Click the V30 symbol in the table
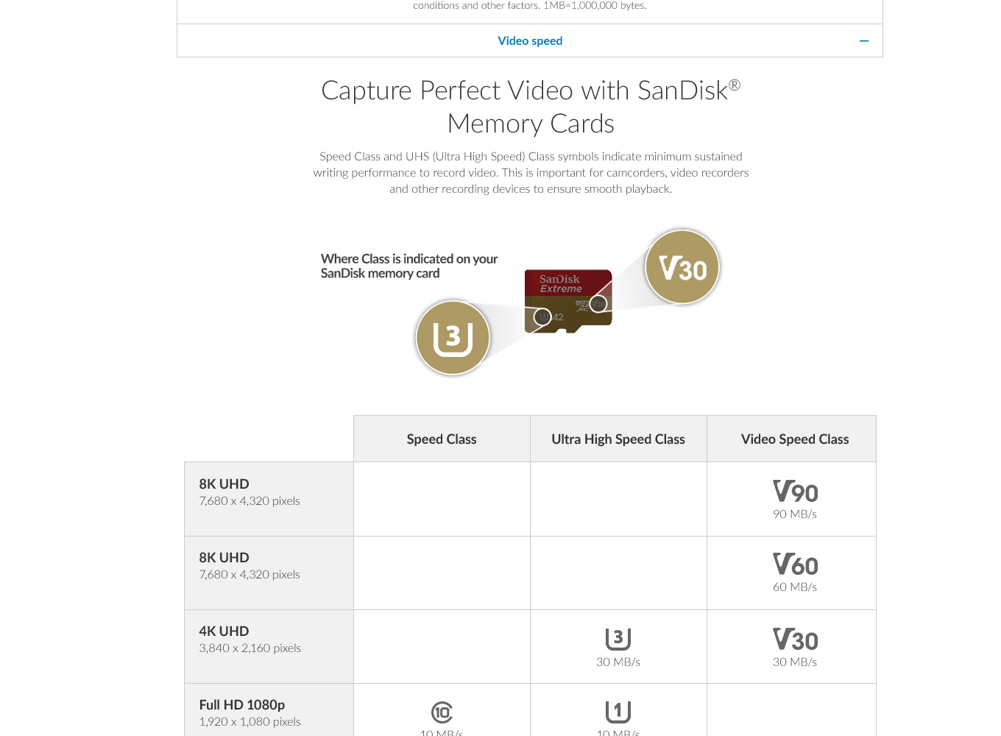 795,640
